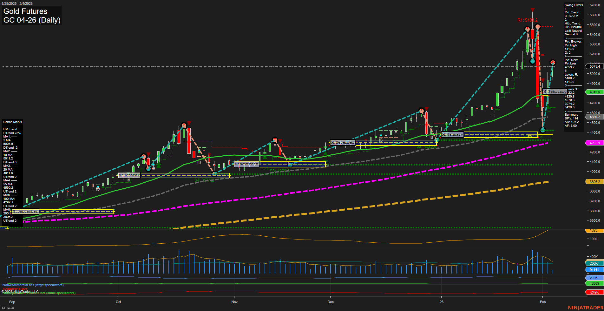Click the green 4811.6 price marker on the axis
The width and height of the screenshot is (604, 311).
594,92
